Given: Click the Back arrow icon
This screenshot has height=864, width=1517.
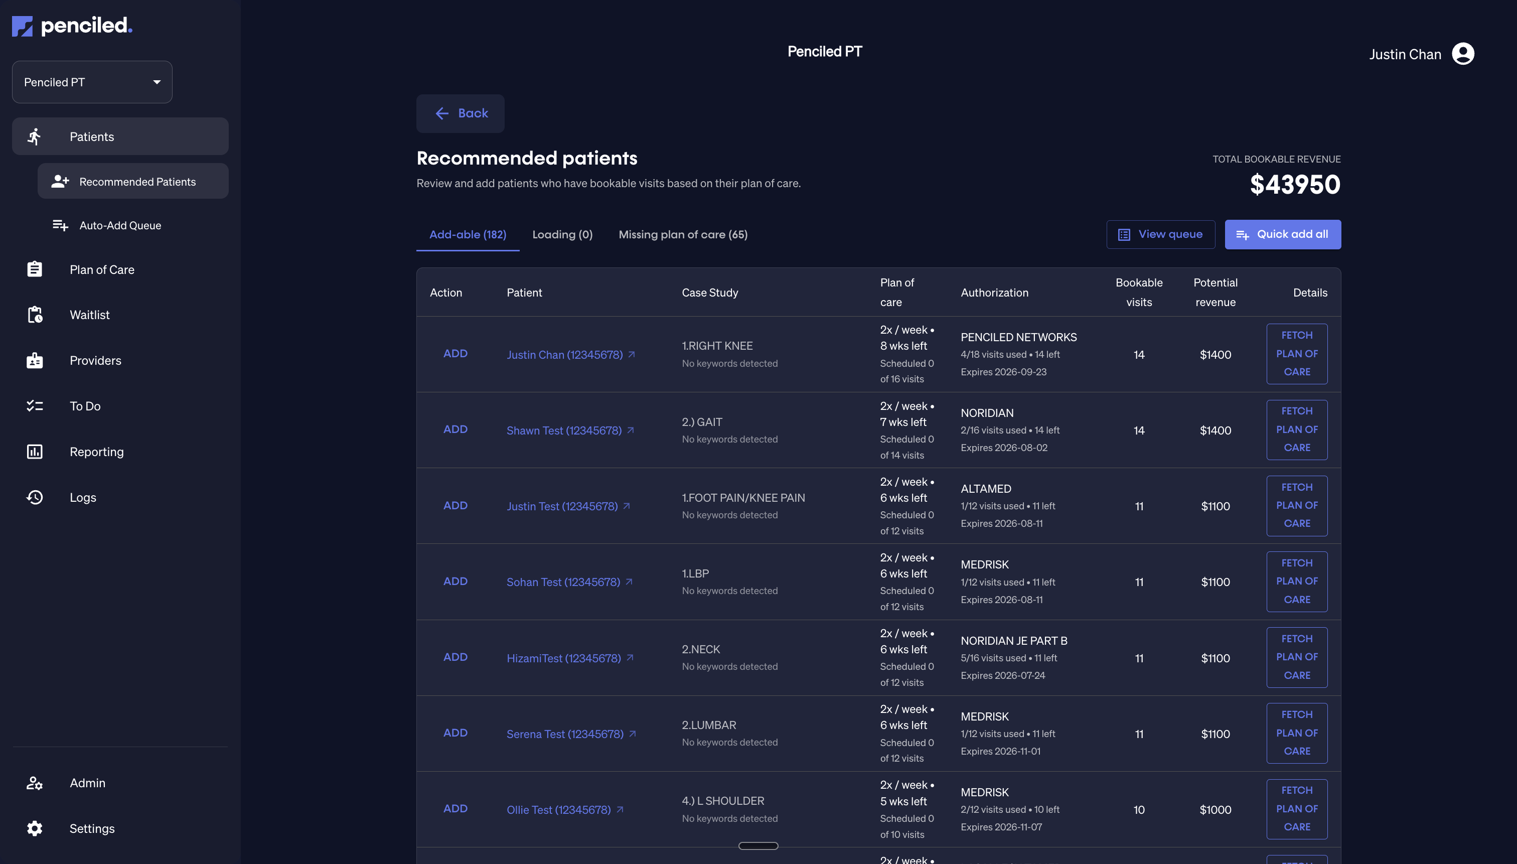Looking at the screenshot, I should [442, 113].
